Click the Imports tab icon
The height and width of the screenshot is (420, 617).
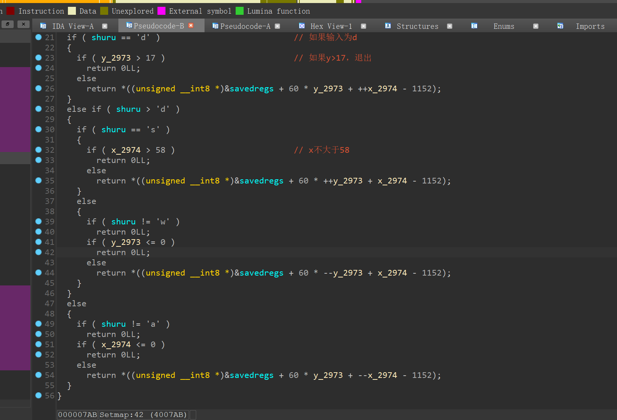click(x=560, y=26)
